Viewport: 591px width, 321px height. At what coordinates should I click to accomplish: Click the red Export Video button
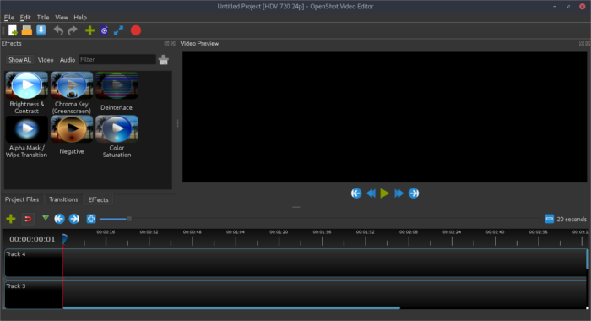(x=136, y=30)
